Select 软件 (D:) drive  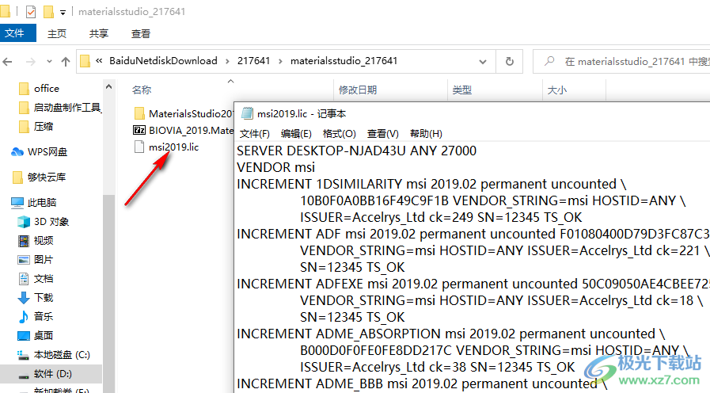(51, 374)
